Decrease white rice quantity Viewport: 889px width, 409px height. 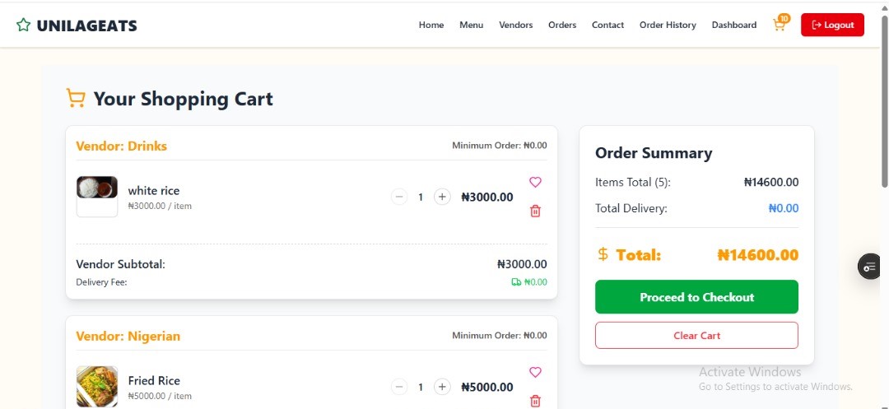coord(399,197)
